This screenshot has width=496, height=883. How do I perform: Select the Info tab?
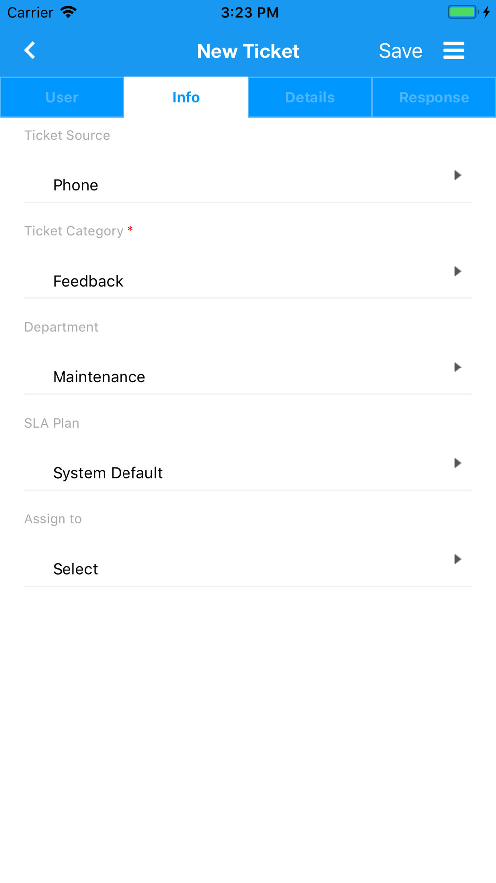pyautogui.click(x=186, y=97)
